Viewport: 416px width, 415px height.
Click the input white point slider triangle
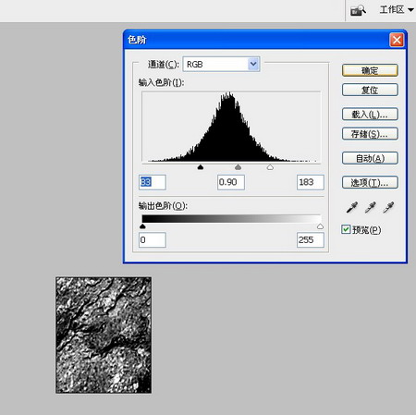point(270,167)
